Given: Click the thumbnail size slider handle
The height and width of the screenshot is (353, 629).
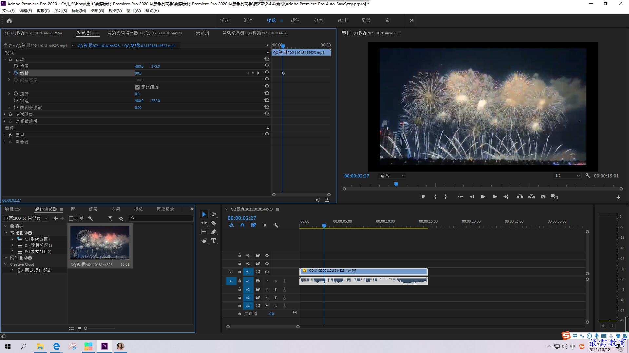Looking at the screenshot, I should (86, 328).
